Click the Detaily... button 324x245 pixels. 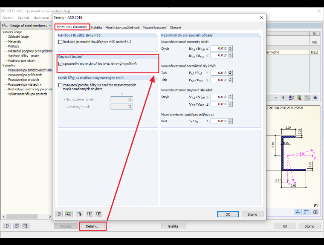tap(93, 226)
